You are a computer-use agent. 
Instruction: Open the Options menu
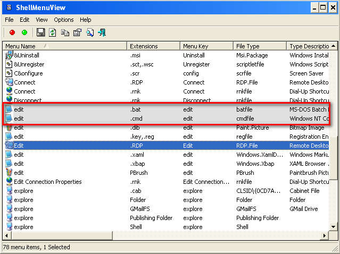64,20
